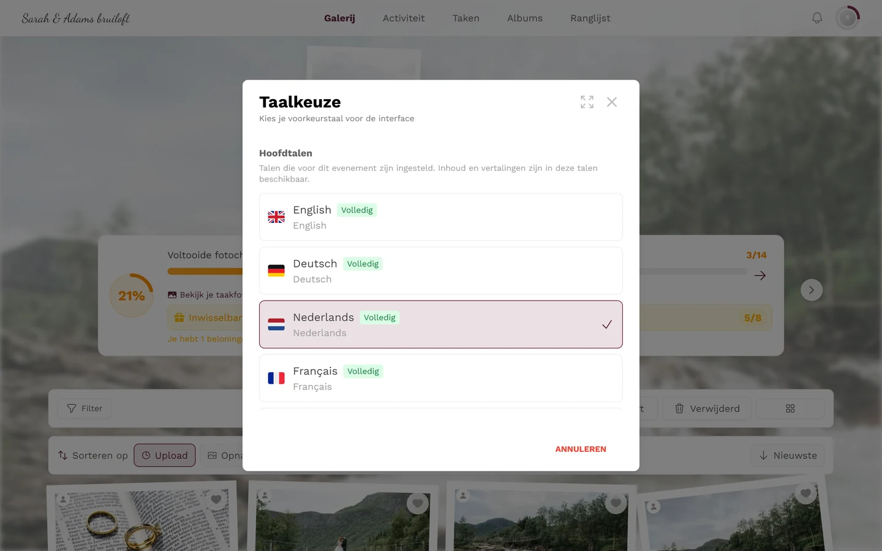Screen dimensions: 882x551
Task: Open the Taken tab
Action: 466,18
